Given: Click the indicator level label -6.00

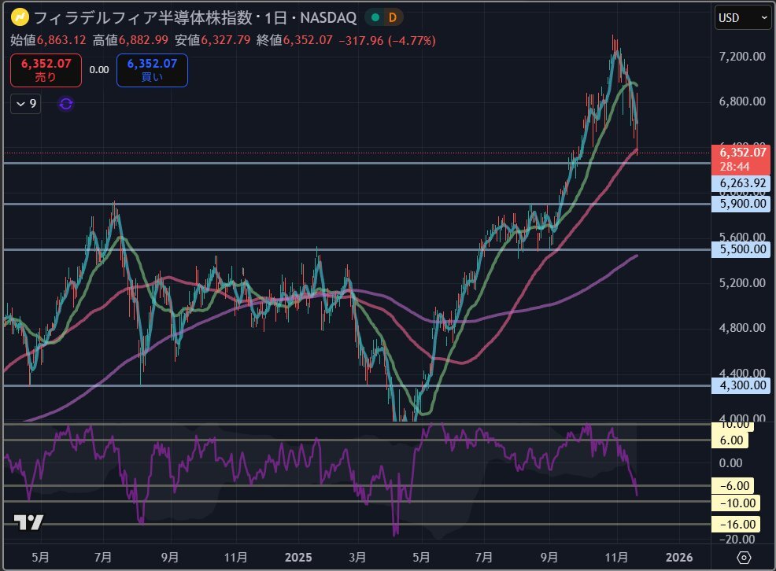Looking at the screenshot, I should 734,486.
